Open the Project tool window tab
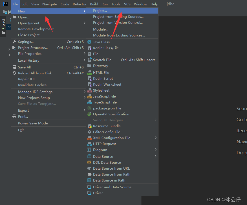This screenshot has height=205, width=247. pyautogui.click(x=3, y=26)
